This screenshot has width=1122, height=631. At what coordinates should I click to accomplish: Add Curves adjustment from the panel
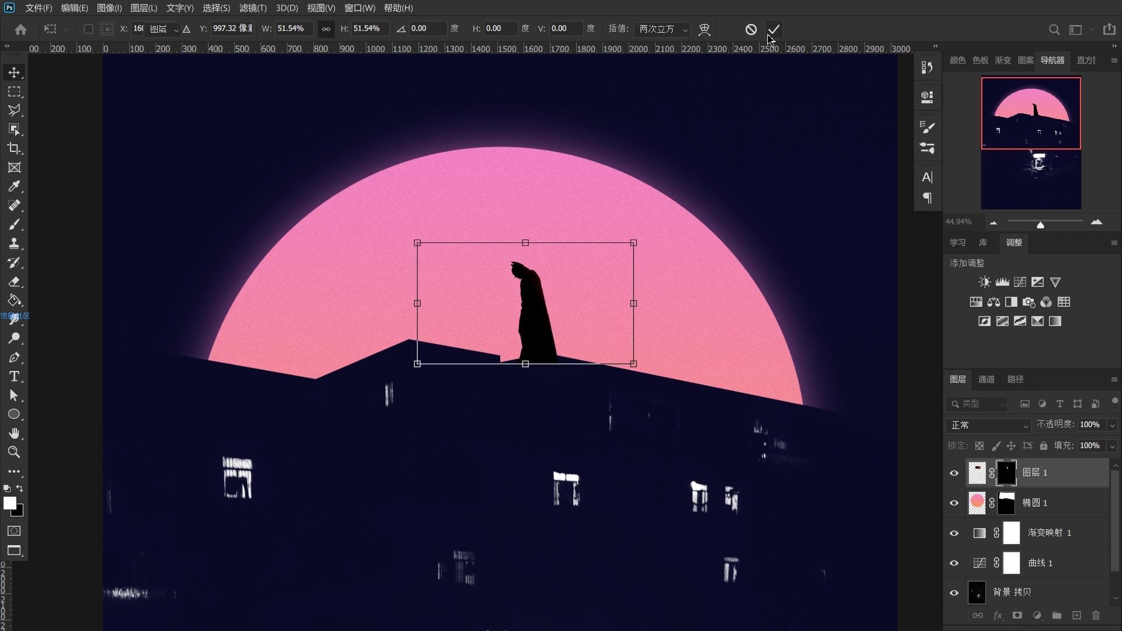coord(1020,282)
